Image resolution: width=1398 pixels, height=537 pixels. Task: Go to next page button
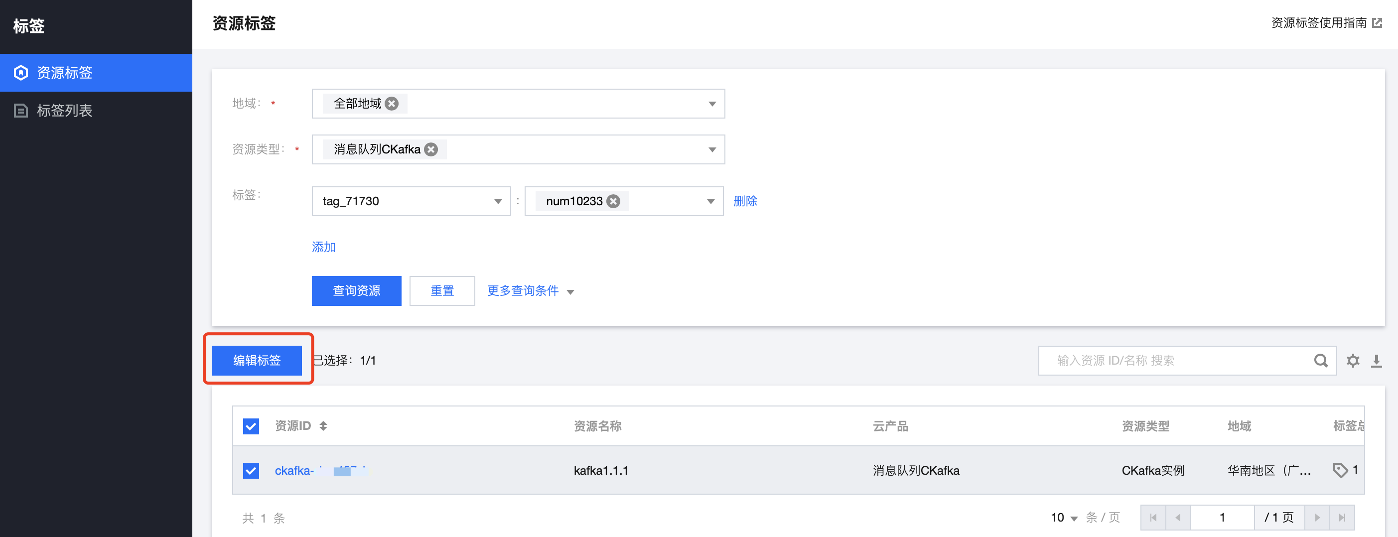tap(1317, 518)
